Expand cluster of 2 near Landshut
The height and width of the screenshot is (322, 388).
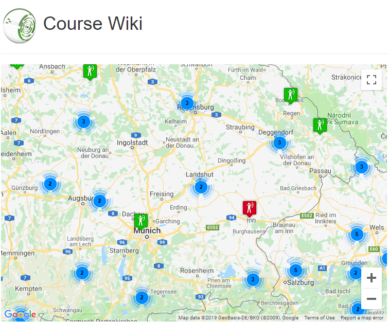pos(201,187)
